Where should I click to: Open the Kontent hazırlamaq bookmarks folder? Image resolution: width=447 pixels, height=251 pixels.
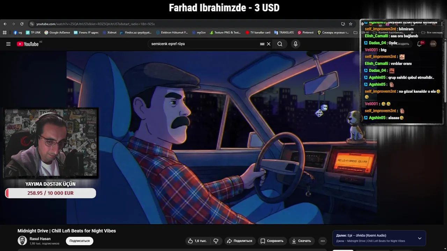coord(388,32)
